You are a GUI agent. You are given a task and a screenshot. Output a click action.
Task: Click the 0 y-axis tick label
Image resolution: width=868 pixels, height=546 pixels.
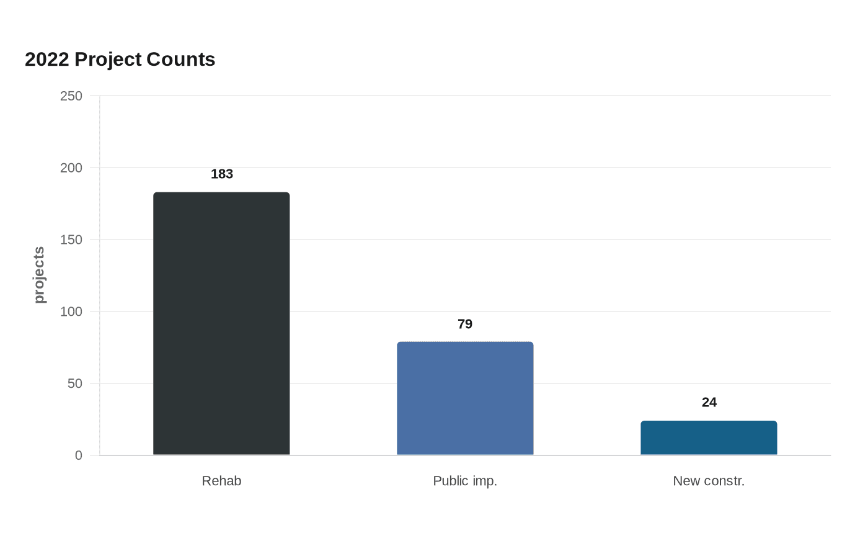pos(79,455)
